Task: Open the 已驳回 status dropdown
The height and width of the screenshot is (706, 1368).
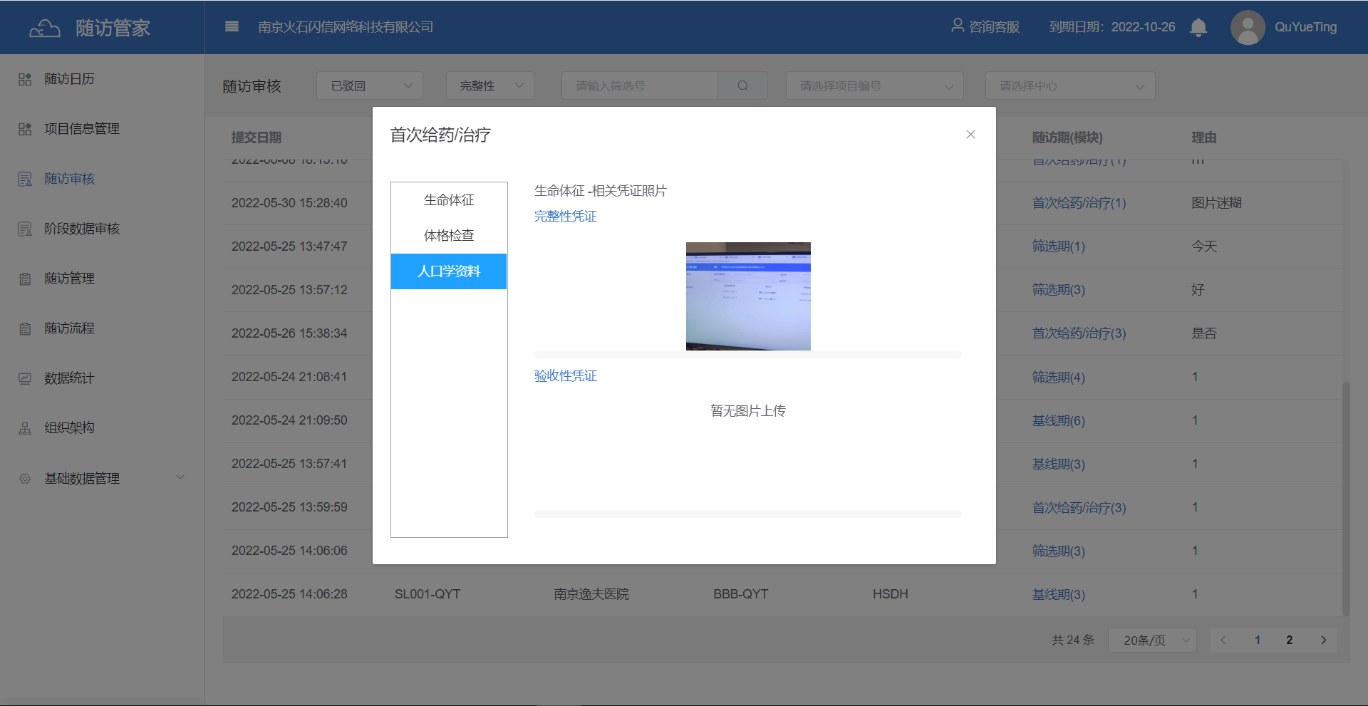Action: point(370,85)
